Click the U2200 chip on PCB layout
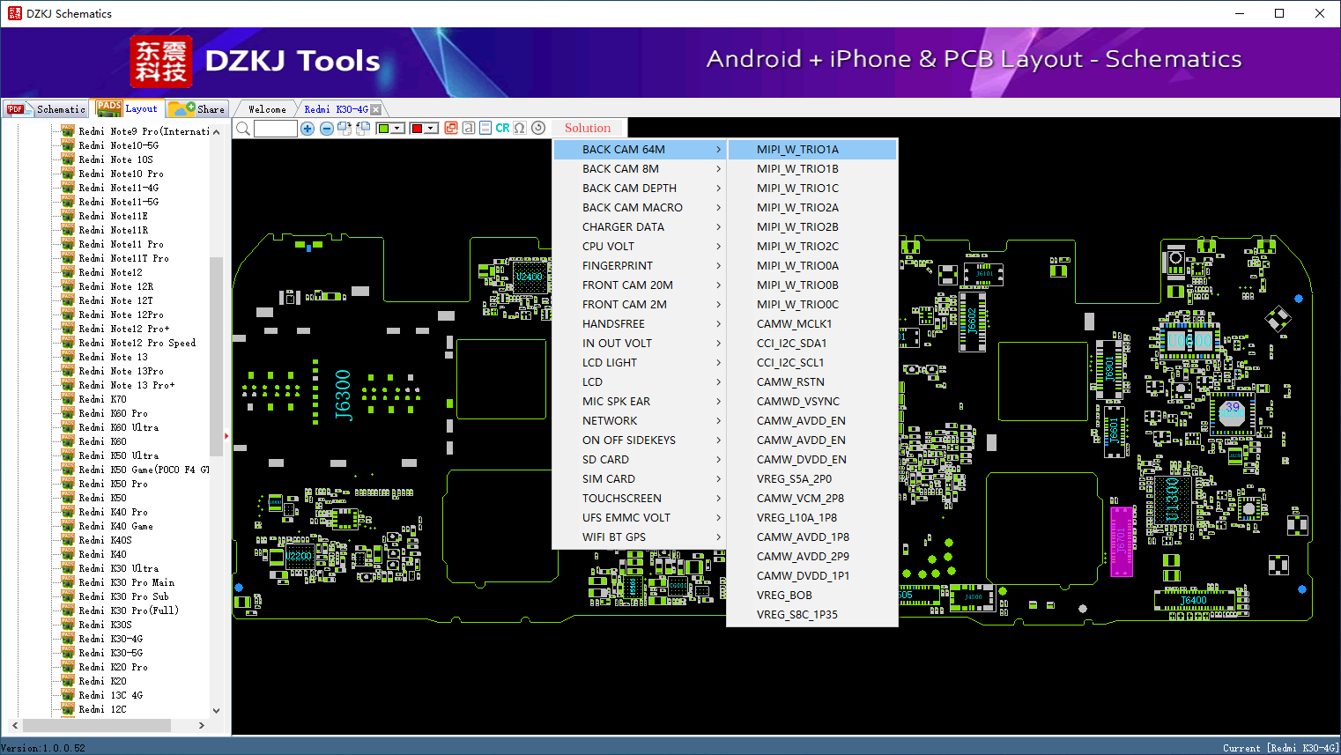Screen dimensions: 1341x755 point(300,556)
